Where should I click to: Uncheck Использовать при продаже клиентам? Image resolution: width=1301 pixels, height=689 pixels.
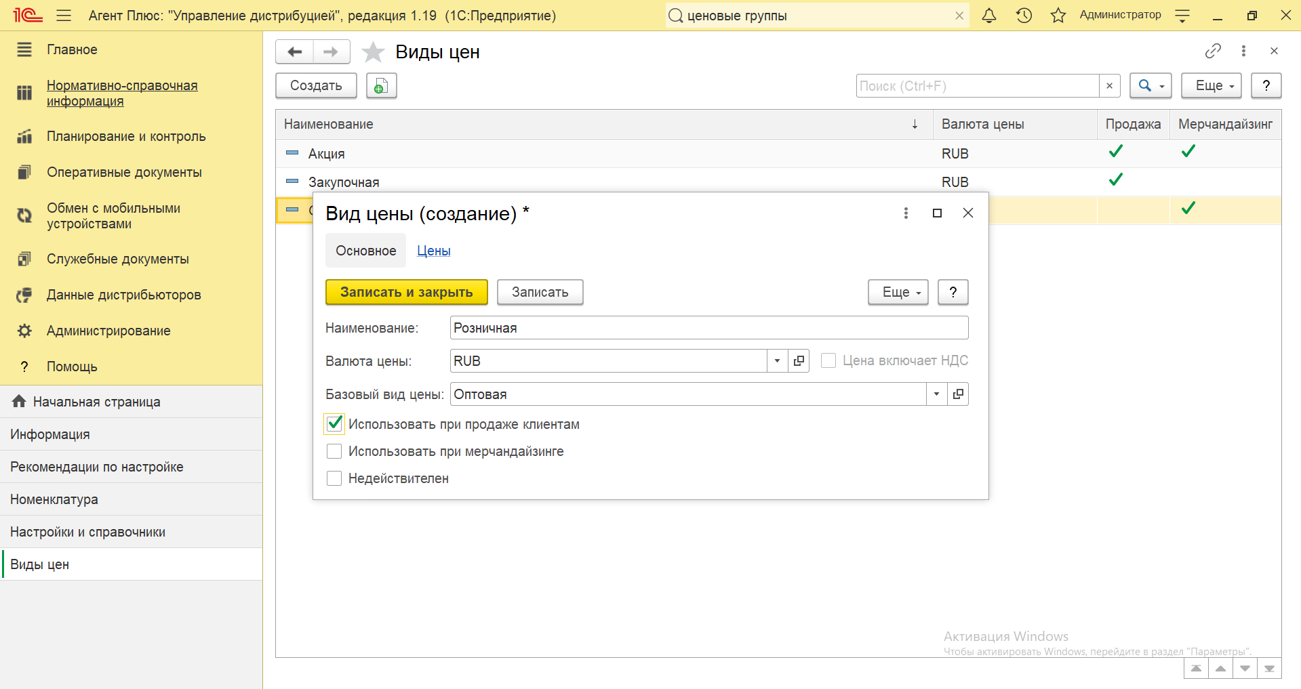point(334,424)
